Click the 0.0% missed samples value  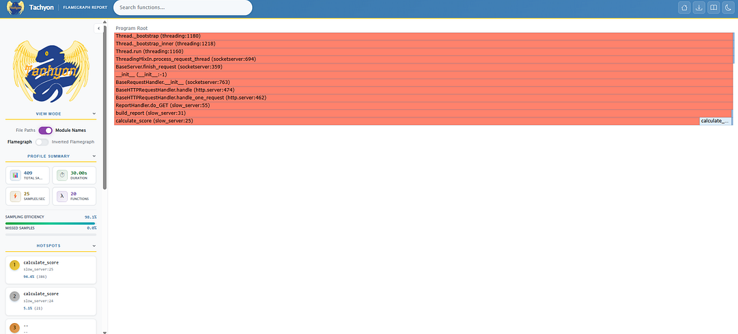(x=92, y=227)
